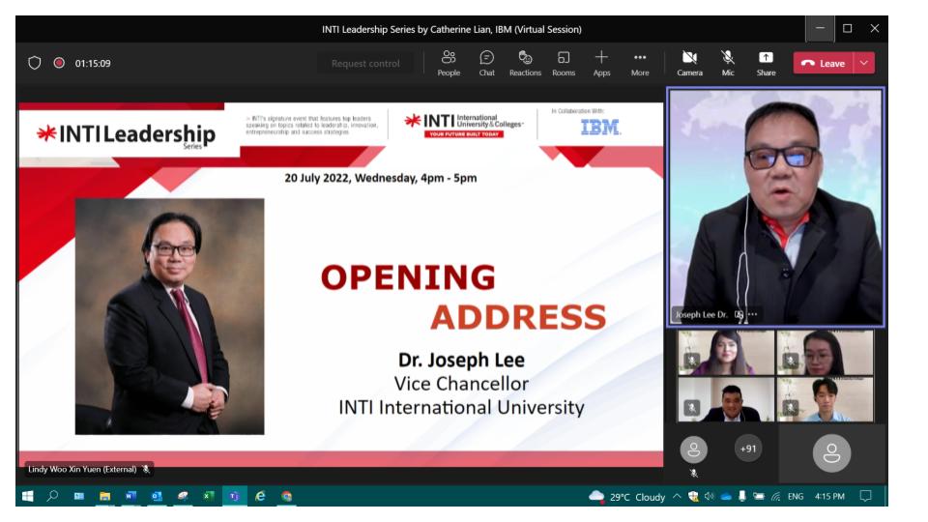Click the small muted participant avatar
928x522 pixels.
point(694,449)
